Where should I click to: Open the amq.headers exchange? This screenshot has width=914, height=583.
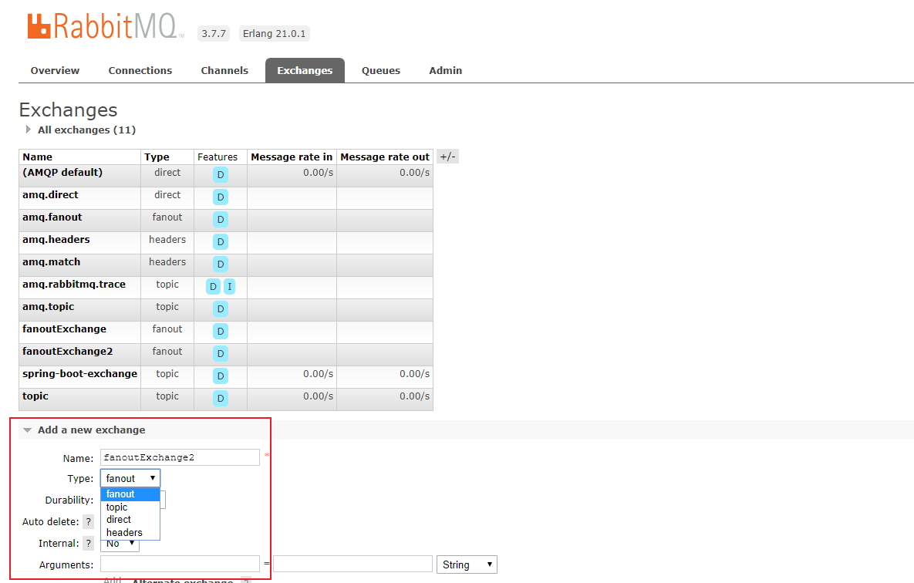[56, 239]
